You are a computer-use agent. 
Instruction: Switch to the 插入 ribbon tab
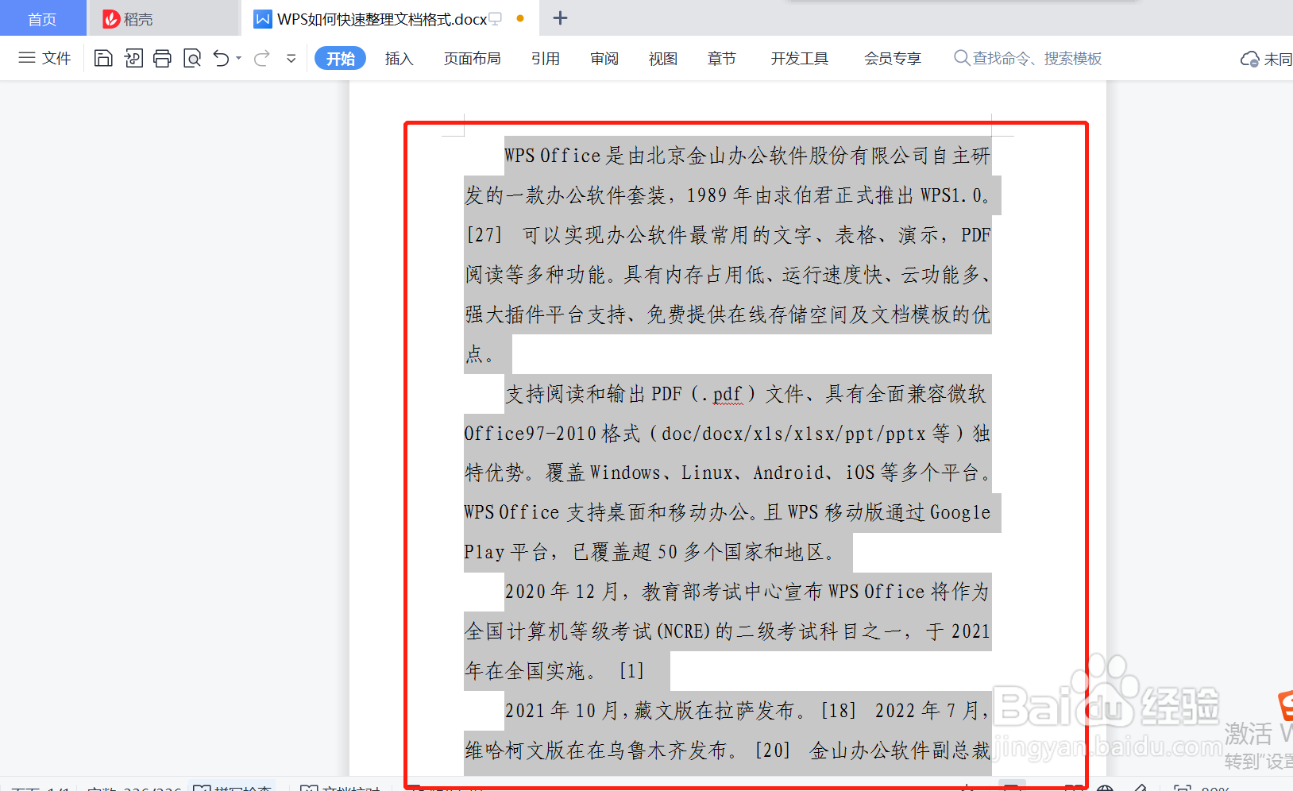(399, 58)
